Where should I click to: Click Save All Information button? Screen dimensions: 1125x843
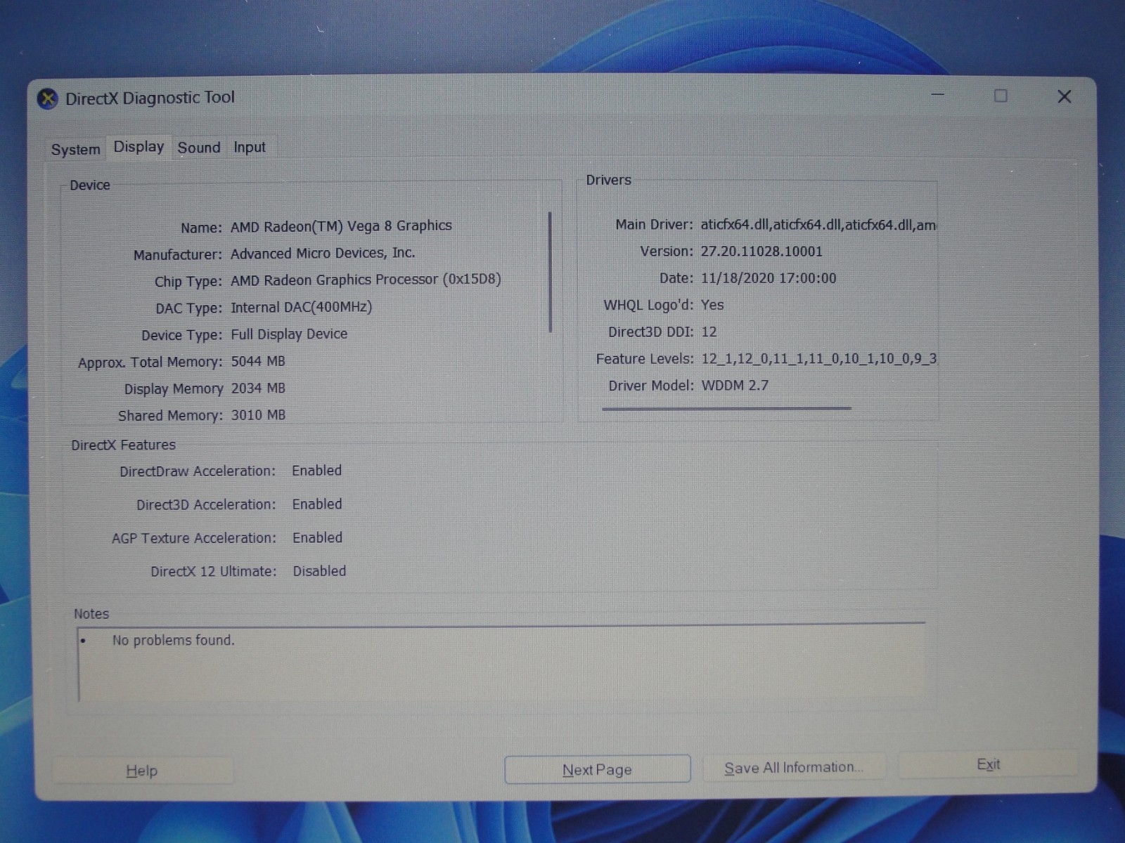point(794,768)
